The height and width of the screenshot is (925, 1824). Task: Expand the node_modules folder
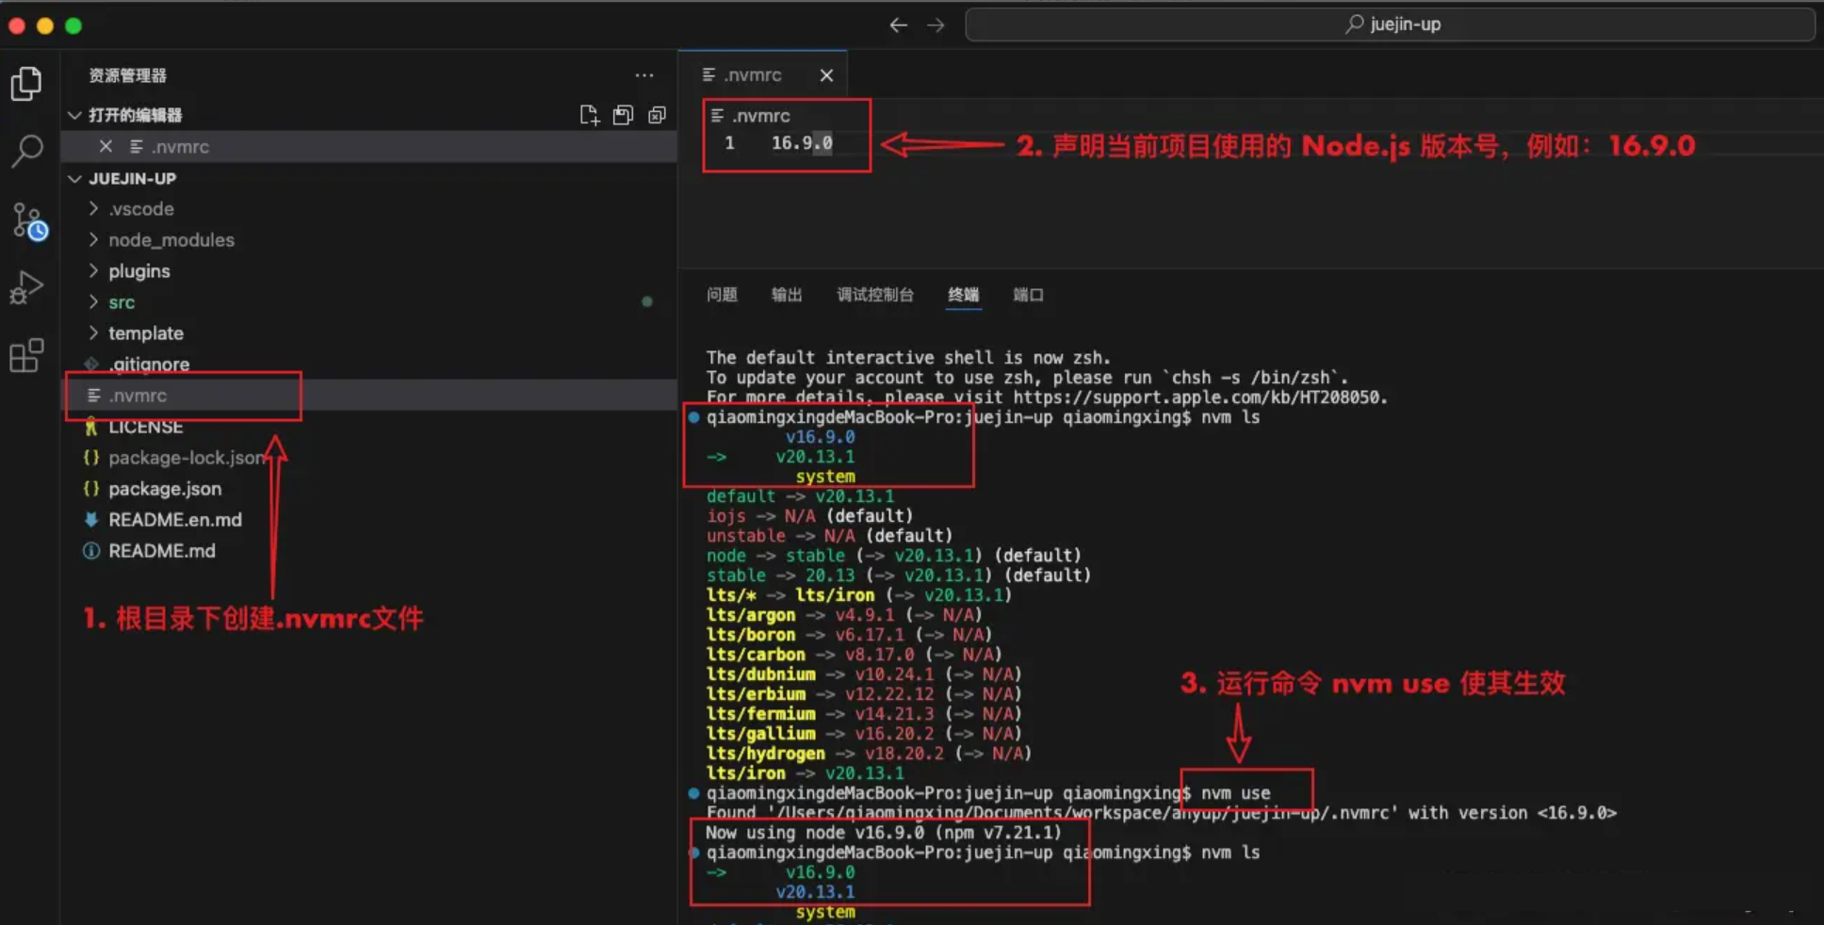(368, 239)
